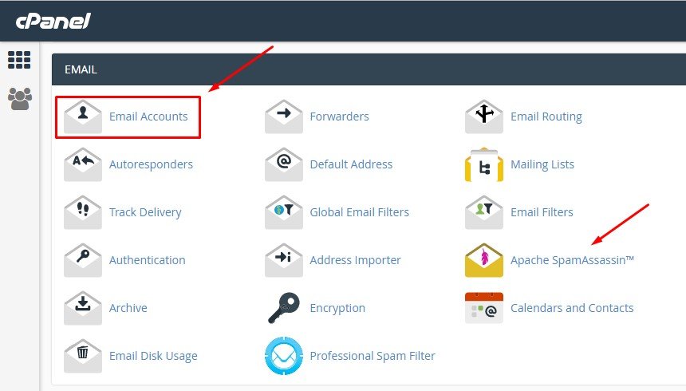Click the Email Filters user funnel icon
Image resolution: width=686 pixels, height=391 pixels.
[x=484, y=212]
